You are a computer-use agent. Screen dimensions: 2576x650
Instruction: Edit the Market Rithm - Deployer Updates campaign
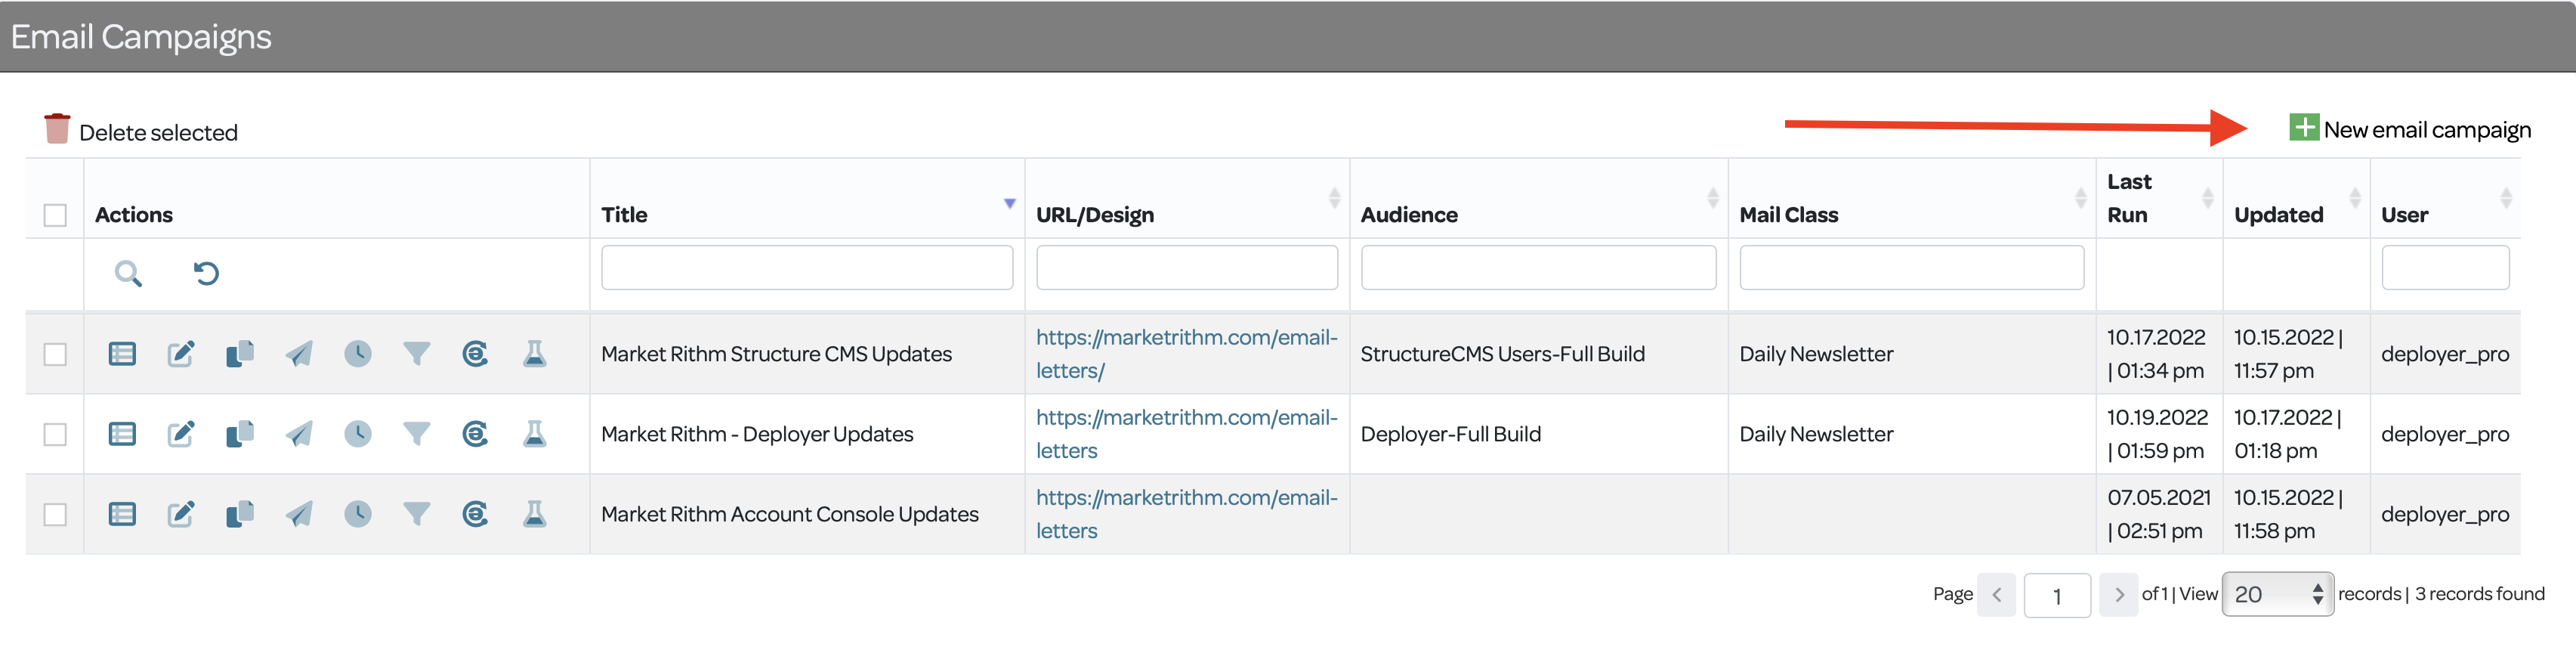coord(181,434)
